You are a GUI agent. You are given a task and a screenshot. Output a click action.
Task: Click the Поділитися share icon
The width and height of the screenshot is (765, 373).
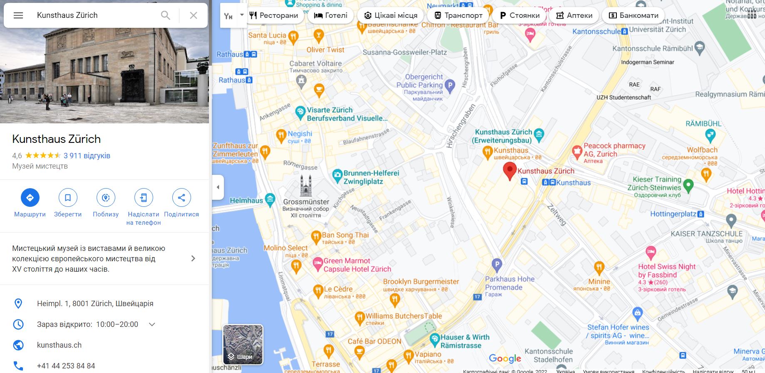181,198
